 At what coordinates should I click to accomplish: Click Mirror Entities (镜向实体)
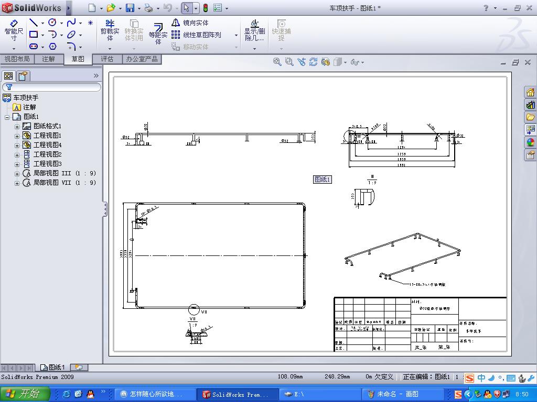190,23
